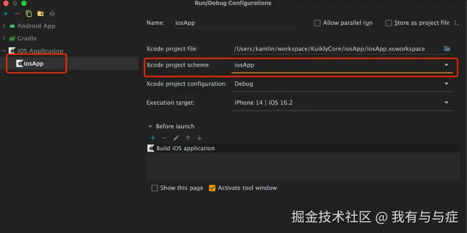
Task: Collapse the iOS Application tree node
Action: pyautogui.click(x=4, y=51)
